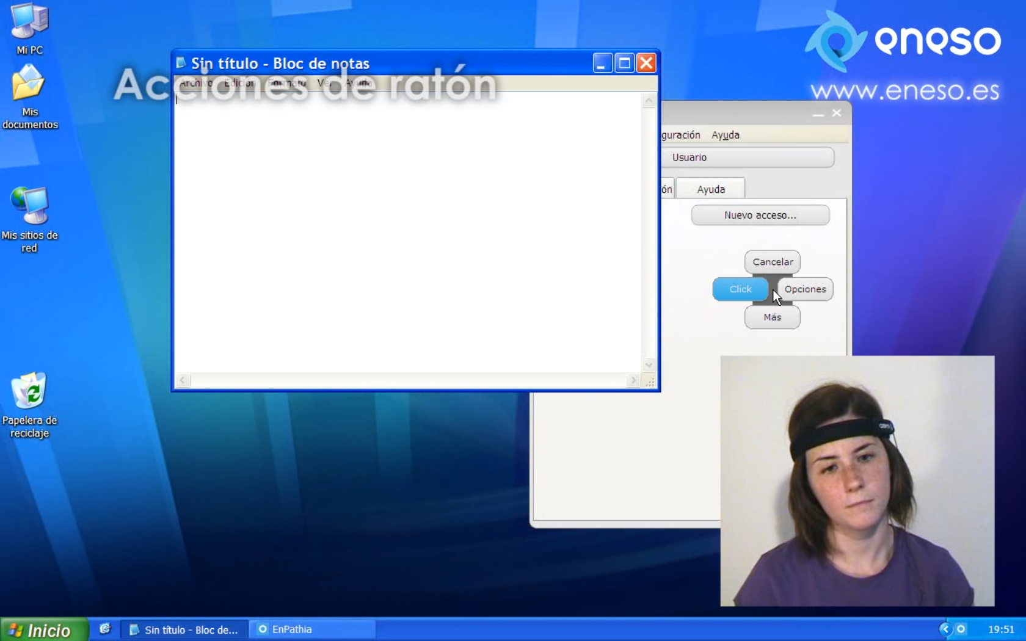1026x641 pixels.
Task: Choose Cancelar in the mouse action menu
Action: coord(773,262)
